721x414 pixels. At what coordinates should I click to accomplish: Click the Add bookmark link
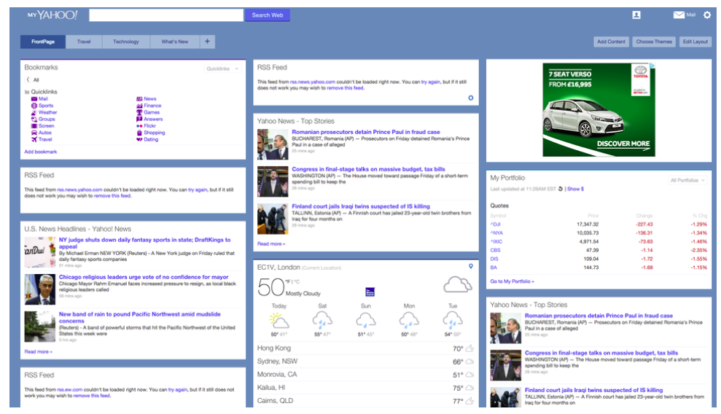(x=40, y=152)
